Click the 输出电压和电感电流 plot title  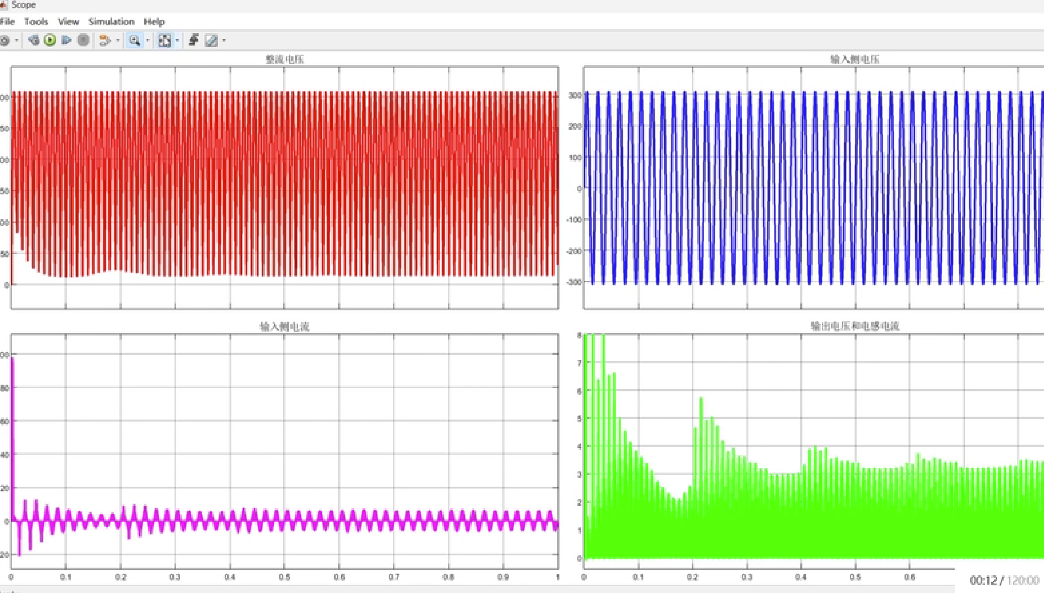pyautogui.click(x=855, y=326)
